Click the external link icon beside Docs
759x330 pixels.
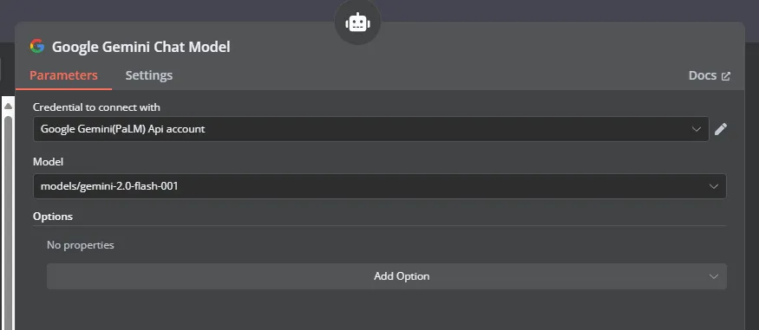(x=725, y=76)
